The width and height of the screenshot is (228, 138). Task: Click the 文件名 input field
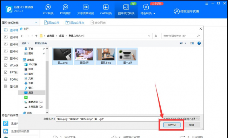coord(108,119)
